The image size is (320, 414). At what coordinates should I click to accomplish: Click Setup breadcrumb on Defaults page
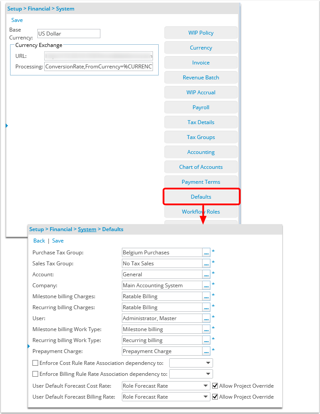(36, 229)
